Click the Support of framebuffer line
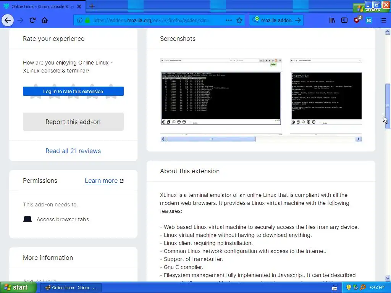This screenshot has width=391, height=293. click(x=192, y=259)
